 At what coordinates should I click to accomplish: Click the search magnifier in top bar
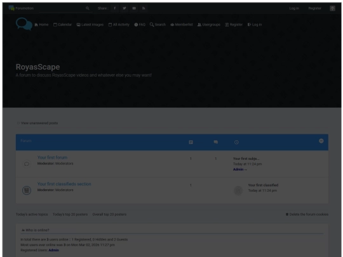[x=88, y=8]
